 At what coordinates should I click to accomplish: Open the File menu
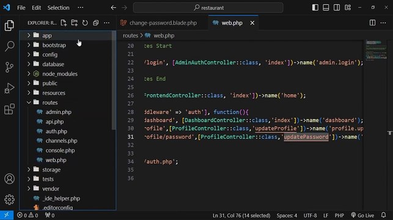[x=21, y=8]
